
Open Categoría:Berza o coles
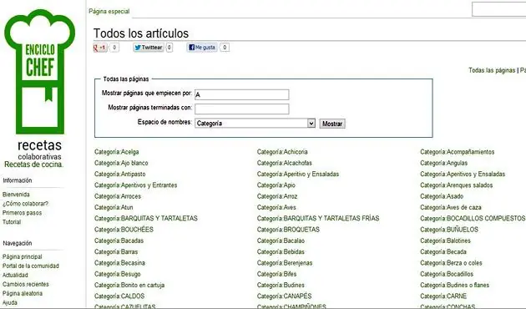pos(451,263)
